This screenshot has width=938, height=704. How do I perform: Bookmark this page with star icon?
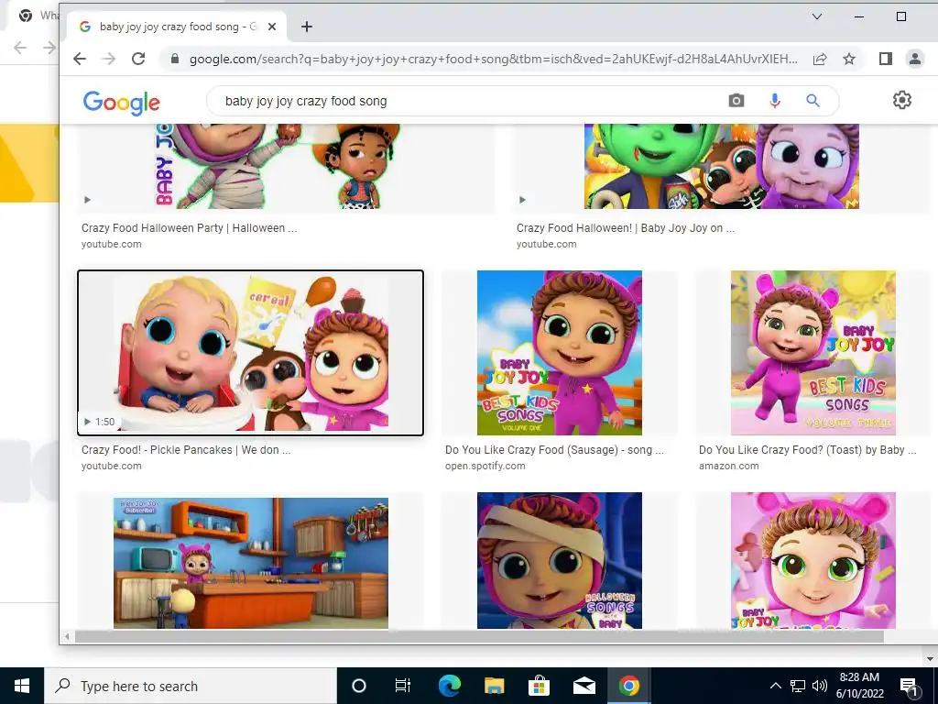tap(849, 59)
